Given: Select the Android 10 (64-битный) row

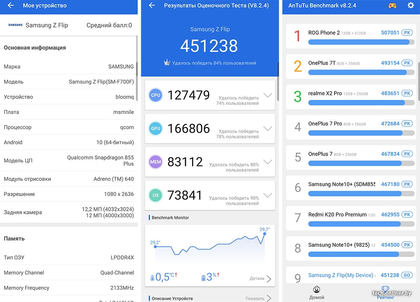Looking at the screenshot, I should 69,142.
